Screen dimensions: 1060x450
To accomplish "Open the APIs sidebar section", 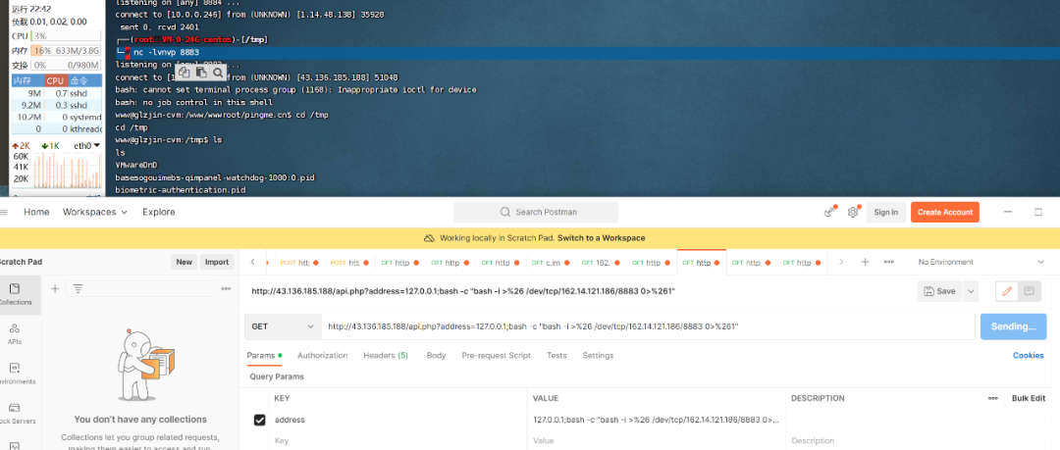I will coord(15,333).
